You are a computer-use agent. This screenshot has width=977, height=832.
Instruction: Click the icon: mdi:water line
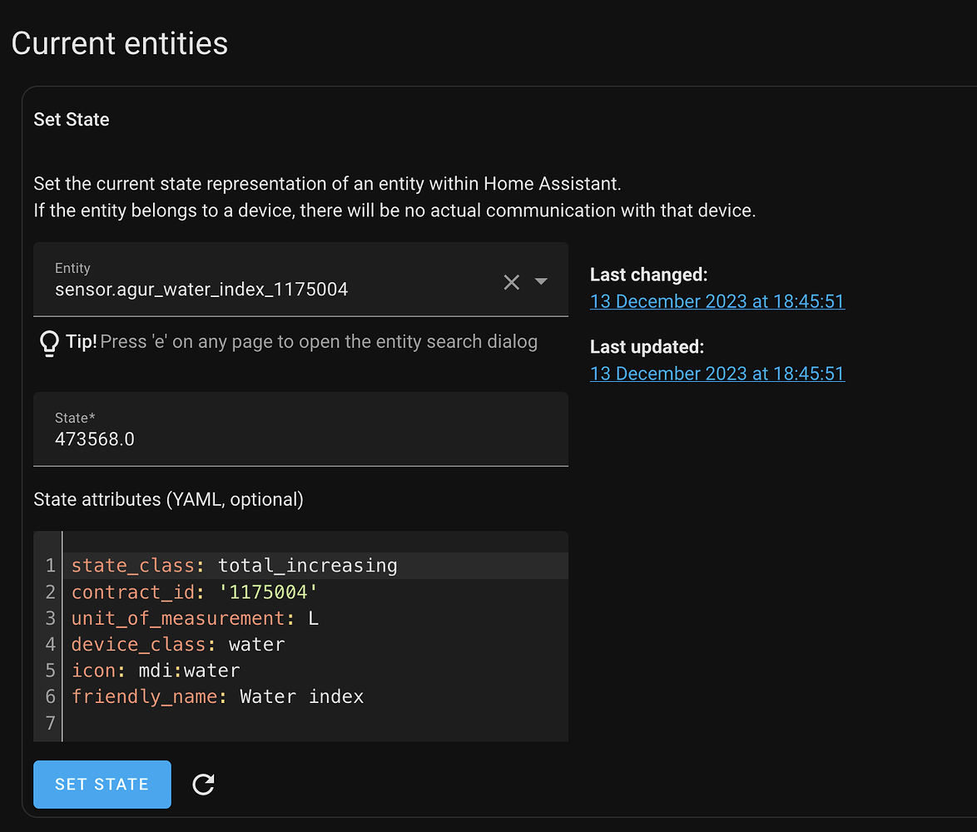156,670
